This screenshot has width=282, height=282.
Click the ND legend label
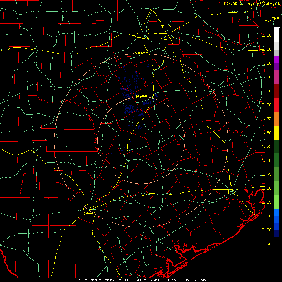(x=269, y=244)
